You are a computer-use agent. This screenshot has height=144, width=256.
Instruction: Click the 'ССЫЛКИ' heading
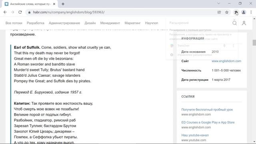tap(188, 96)
